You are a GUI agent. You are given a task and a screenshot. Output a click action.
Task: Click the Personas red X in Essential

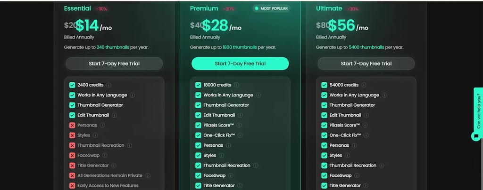(72, 125)
